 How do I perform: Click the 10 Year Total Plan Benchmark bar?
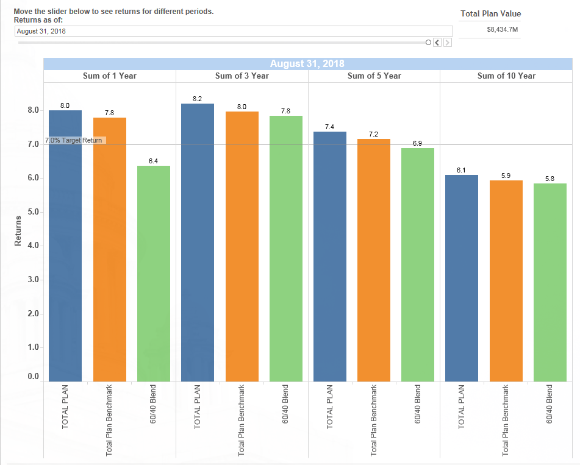pos(506,281)
